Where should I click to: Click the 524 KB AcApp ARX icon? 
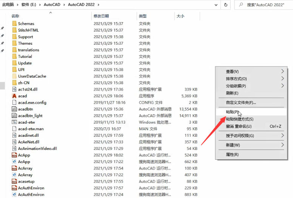point(14,155)
